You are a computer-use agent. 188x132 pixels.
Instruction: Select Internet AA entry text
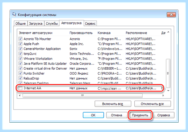pyautogui.click(x=32, y=88)
